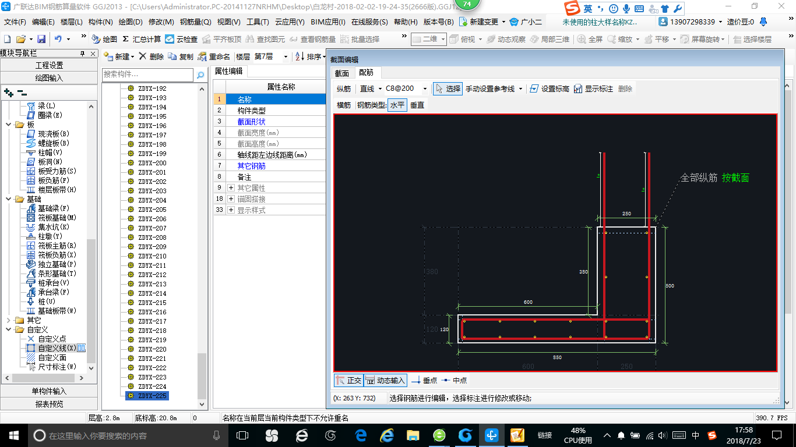Click Windows search box on taskbar

point(127,435)
